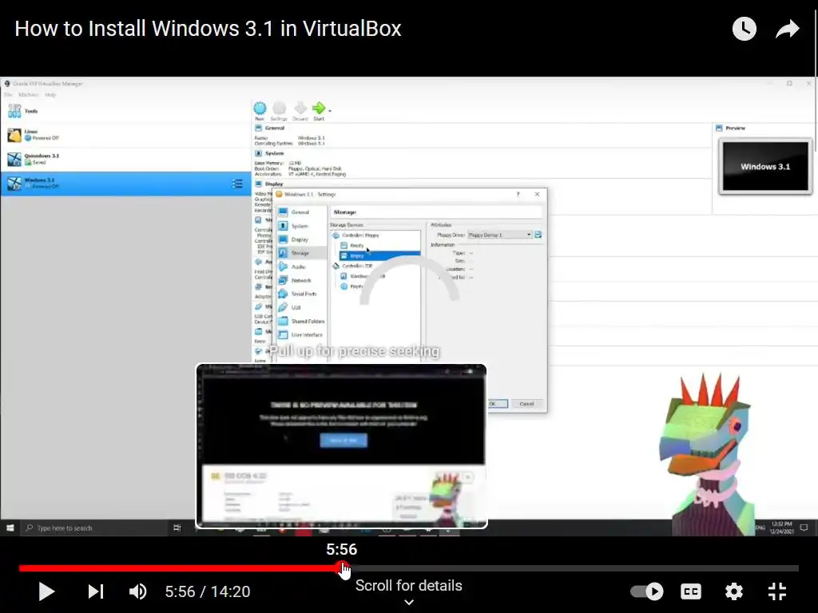Open the list menu icon on Windows 3.1 row

(x=237, y=184)
